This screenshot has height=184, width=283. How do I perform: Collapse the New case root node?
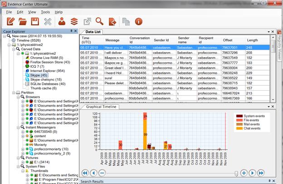click(x=5, y=36)
